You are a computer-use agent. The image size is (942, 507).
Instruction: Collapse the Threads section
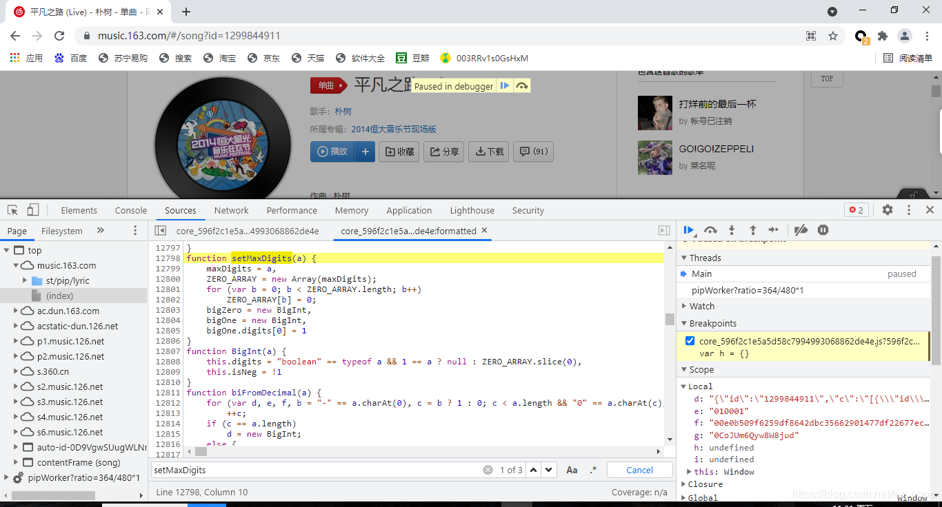685,258
